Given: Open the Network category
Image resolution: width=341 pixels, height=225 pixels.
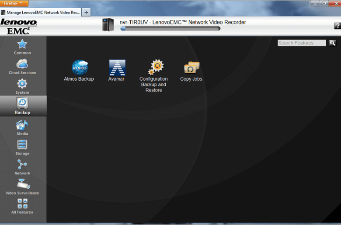Looking at the screenshot, I should (22, 167).
